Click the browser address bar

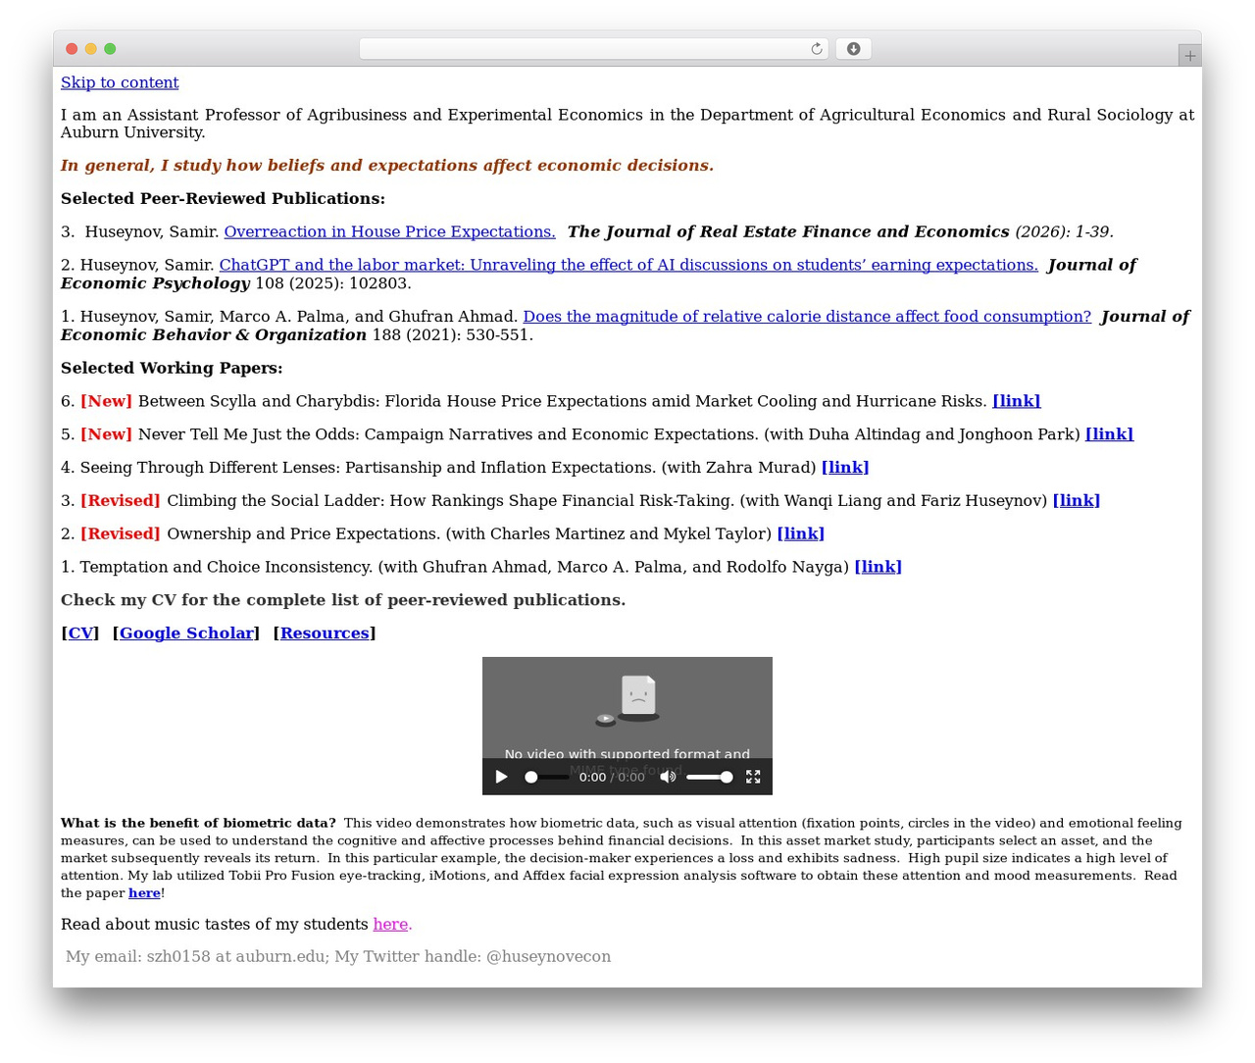[x=594, y=49]
